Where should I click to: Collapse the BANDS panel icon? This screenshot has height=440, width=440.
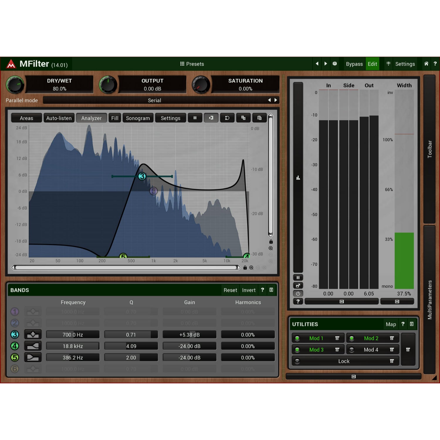pyautogui.click(x=271, y=290)
